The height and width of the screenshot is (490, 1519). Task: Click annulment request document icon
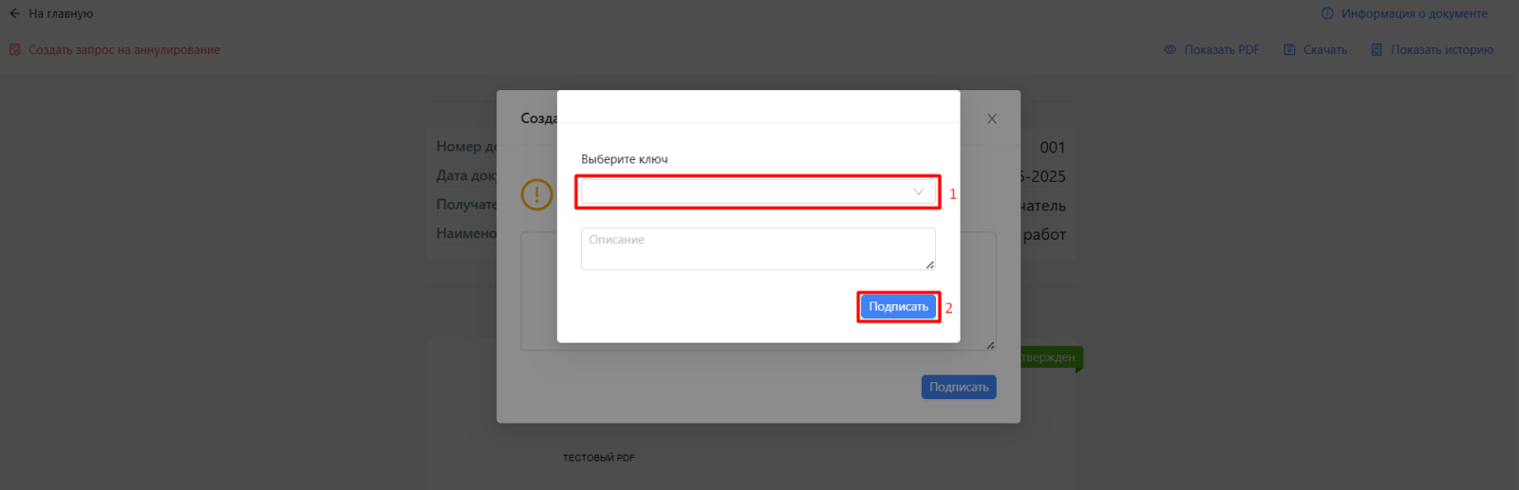14,49
